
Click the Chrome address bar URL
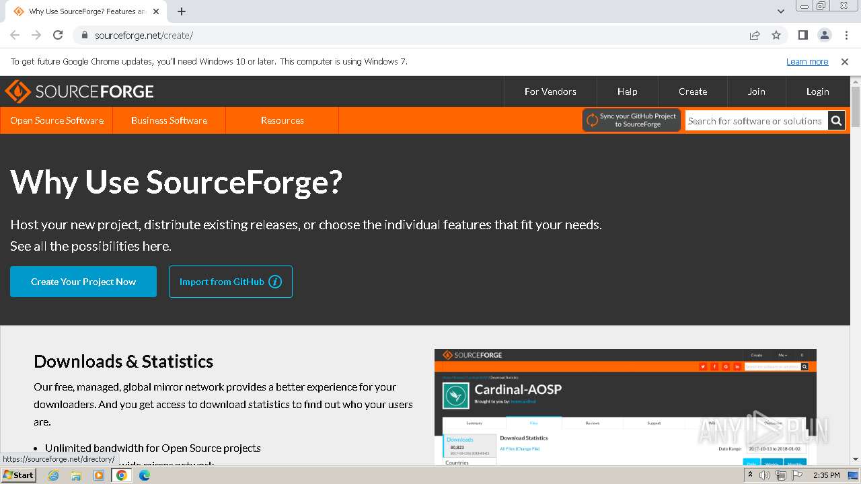tap(144, 36)
